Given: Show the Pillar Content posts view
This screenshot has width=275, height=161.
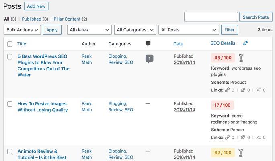Looking at the screenshot, I should pos(67,19).
